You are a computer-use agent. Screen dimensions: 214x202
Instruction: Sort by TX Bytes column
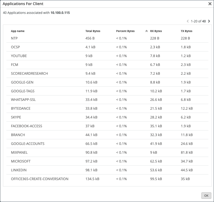click(x=186, y=31)
